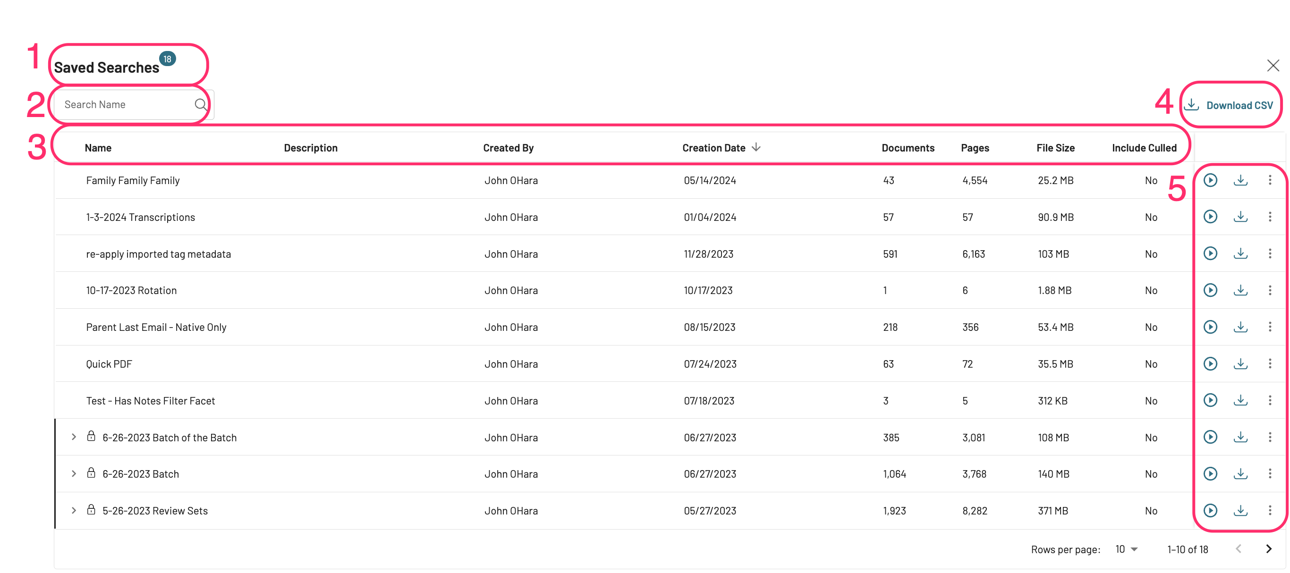The height and width of the screenshot is (573, 1290).
Task: Select the Family Family Family name
Action: [x=133, y=181]
